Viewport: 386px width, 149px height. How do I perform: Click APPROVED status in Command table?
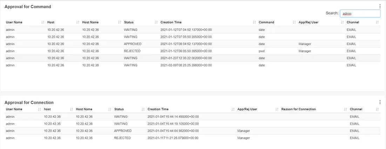tap(133, 44)
